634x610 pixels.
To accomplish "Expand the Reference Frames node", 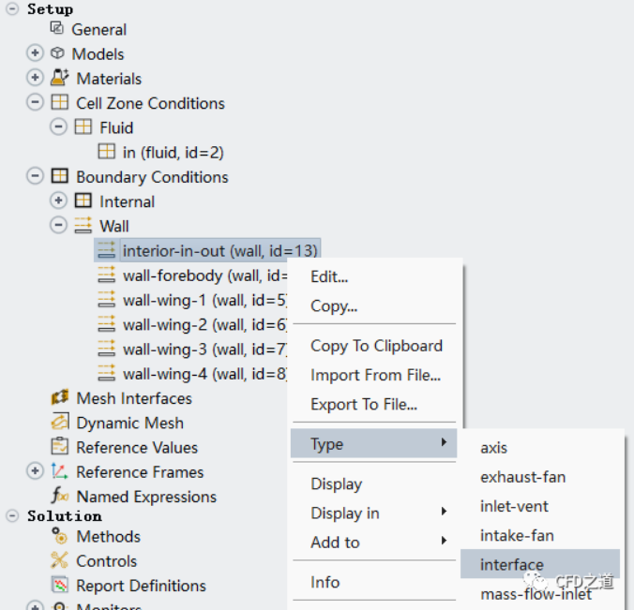I will point(36,471).
